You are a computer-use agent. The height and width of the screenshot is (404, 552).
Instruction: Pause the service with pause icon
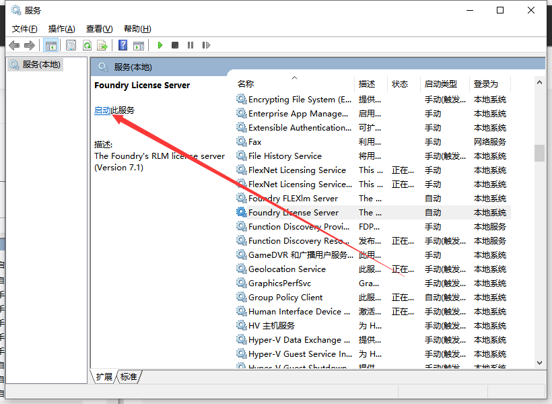[190, 44]
